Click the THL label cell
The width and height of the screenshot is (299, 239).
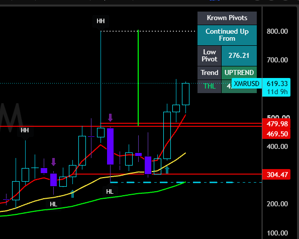209,86
